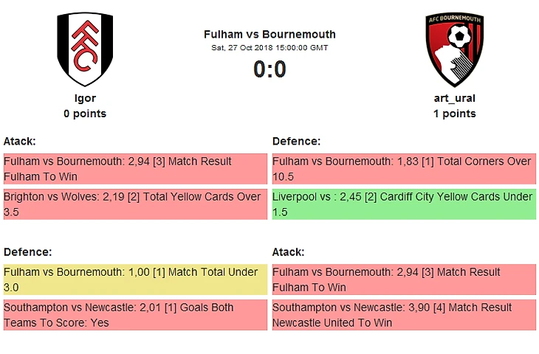Click Igor's Fulham To Win attack bet
This screenshot has height=354, width=539.
click(135, 169)
